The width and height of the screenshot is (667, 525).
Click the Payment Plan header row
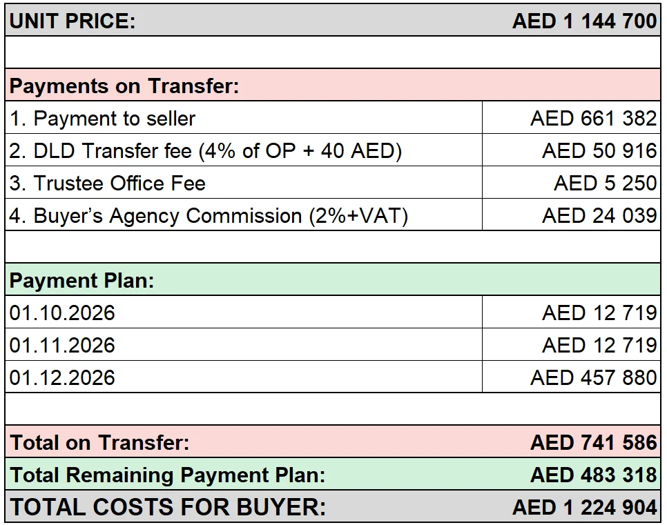pyautogui.click(x=333, y=279)
